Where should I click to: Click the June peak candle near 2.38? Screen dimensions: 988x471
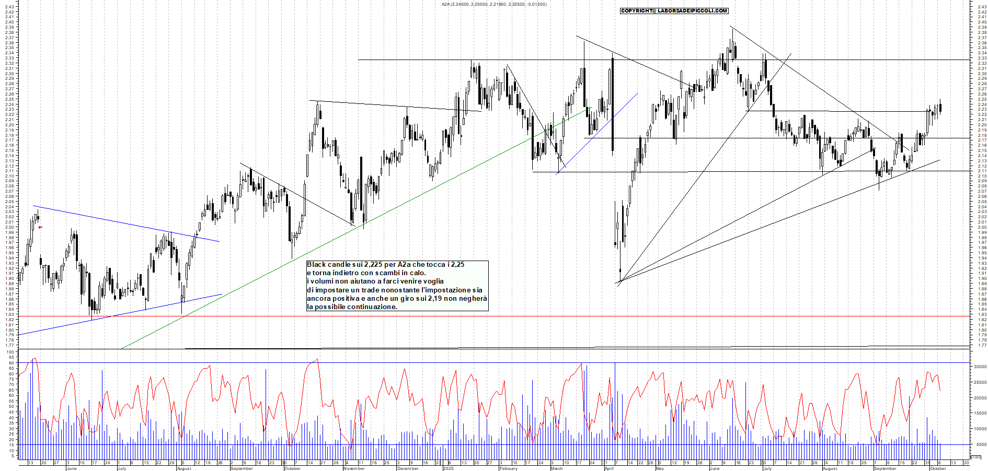point(732,47)
